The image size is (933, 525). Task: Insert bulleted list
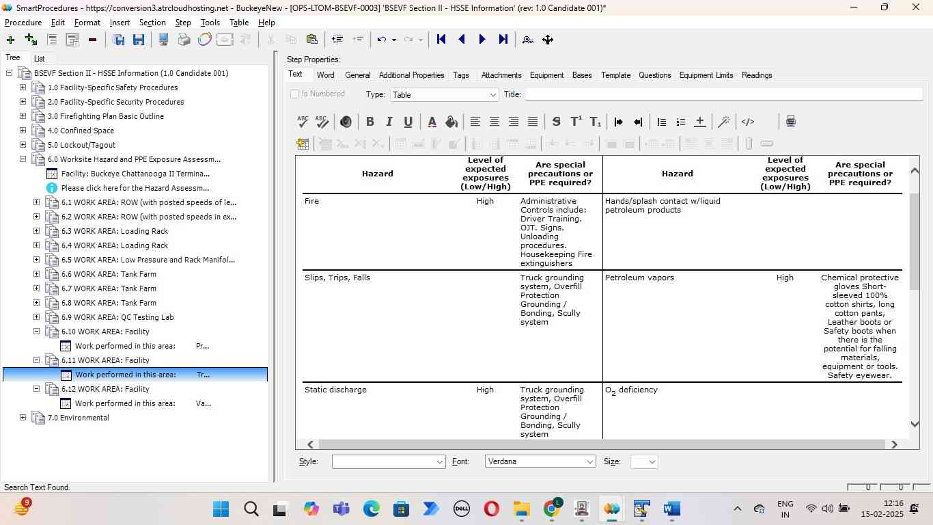pos(661,122)
